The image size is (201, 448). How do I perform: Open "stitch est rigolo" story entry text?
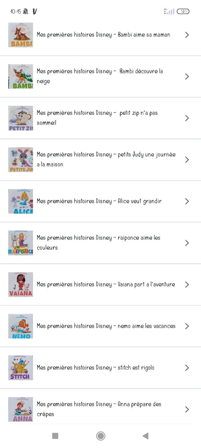coord(95,368)
